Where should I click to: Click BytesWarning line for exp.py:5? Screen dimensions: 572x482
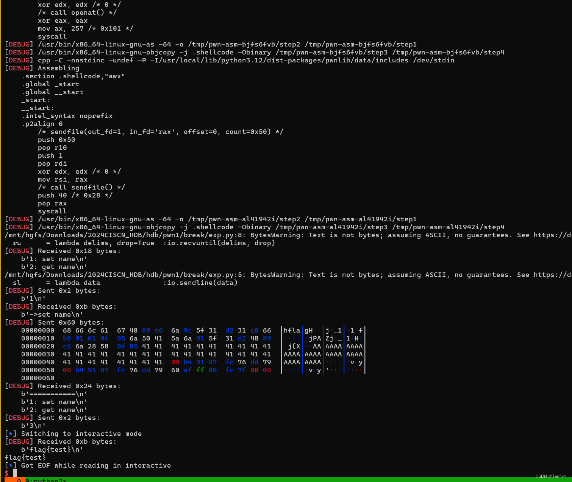[x=288, y=275]
